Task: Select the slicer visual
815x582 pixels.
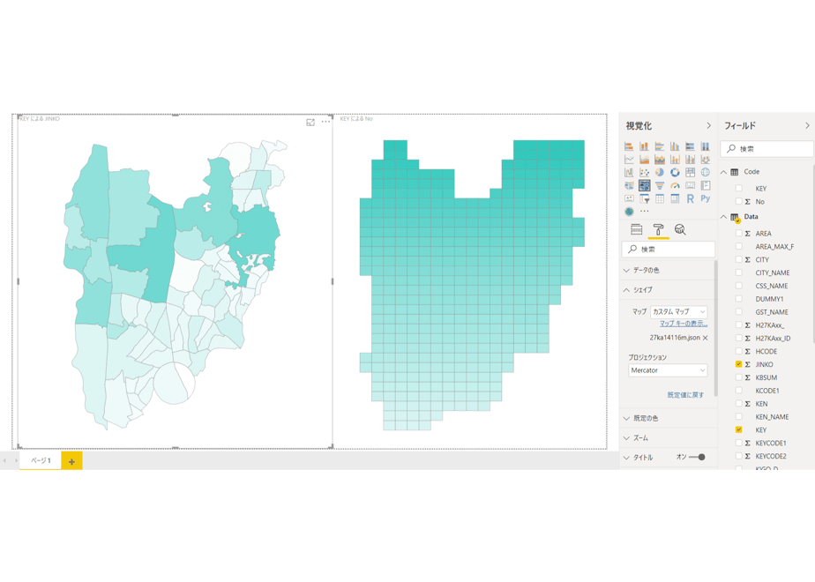Action: click(644, 198)
